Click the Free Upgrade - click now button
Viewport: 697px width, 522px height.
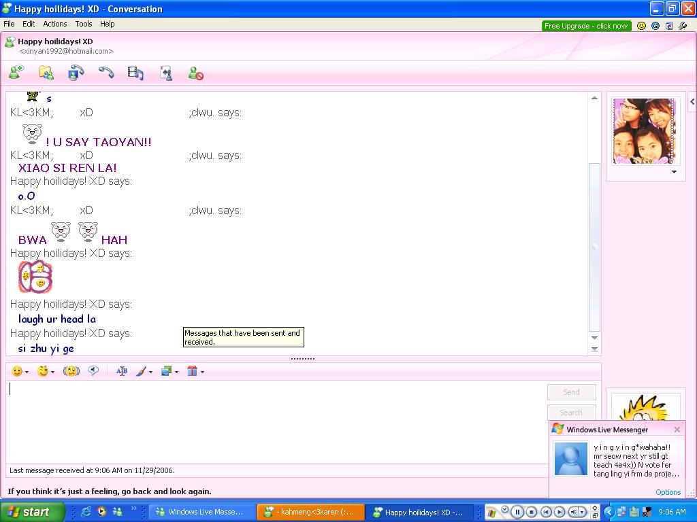tap(586, 26)
